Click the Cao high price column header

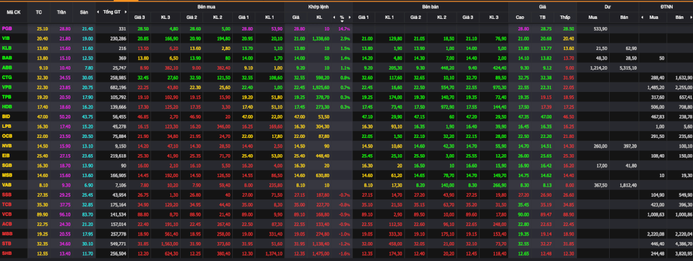520,17
